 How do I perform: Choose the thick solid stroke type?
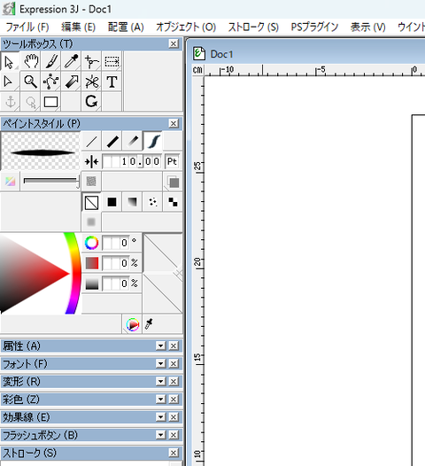tap(112, 142)
